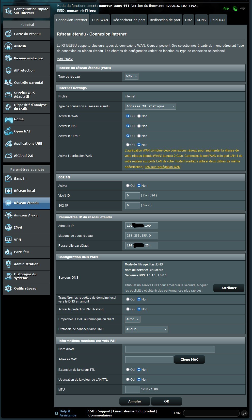The width and height of the screenshot is (252, 420).
Task: Open Type de réseau WAN dropdown
Action: tap(132, 76)
